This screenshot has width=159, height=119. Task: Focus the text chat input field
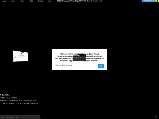pos(20,117)
